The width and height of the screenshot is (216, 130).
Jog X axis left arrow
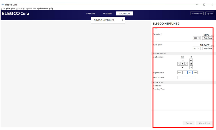[179, 64]
